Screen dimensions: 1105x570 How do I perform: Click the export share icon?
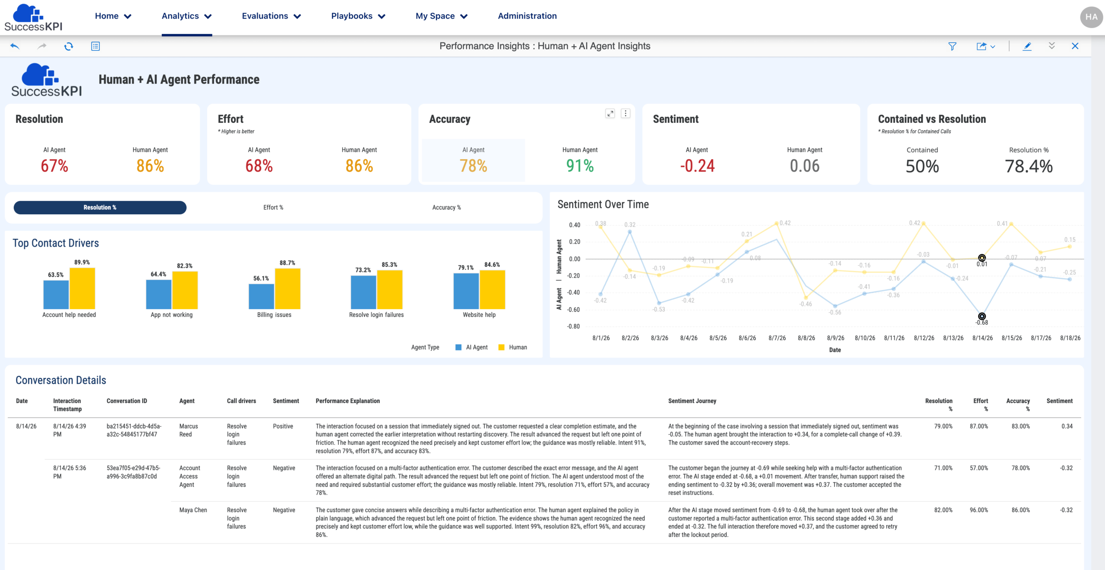pyautogui.click(x=982, y=46)
